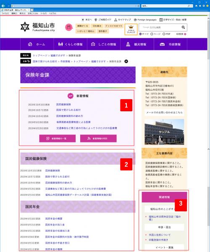
Task: Click the refresh icon in the address bar
Action: [139, 6]
